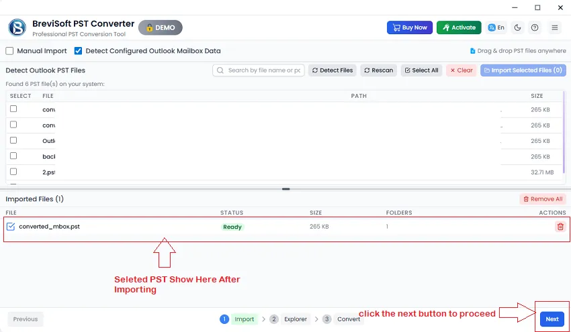571x332 pixels.
Task: Click the panel splitter handle
Action: [286, 189]
